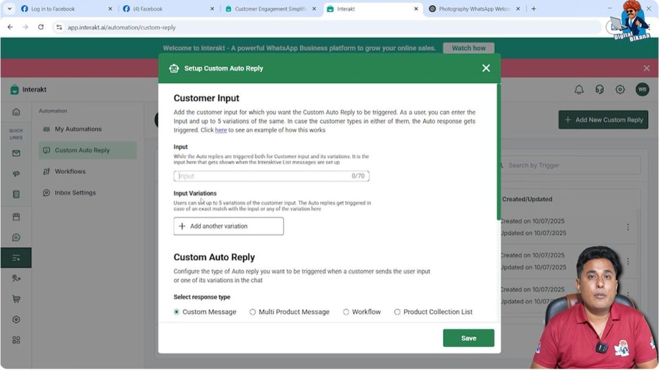Go forward in browser
The image size is (659, 370).
click(x=25, y=27)
